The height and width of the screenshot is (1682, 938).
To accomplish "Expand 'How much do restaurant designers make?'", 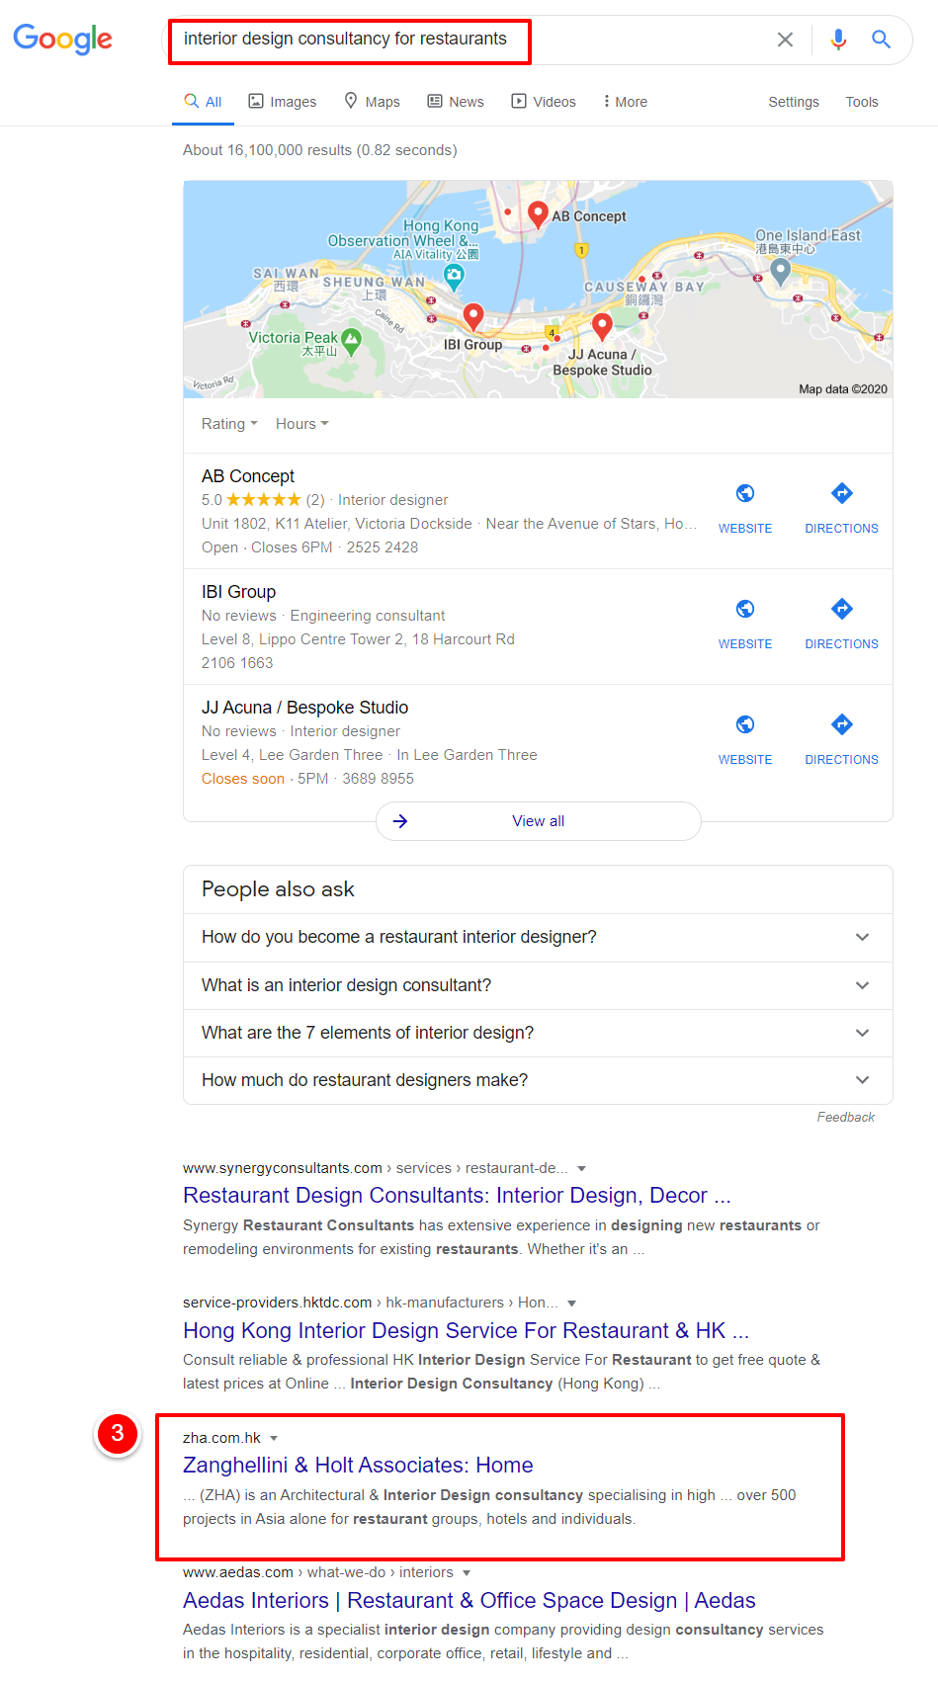I will (x=538, y=1080).
